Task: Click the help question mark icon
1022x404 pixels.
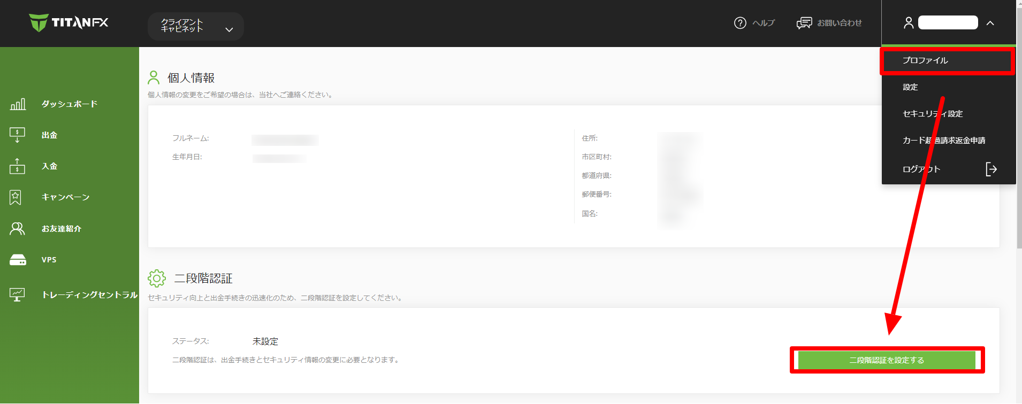Action: [x=740, y=23]
